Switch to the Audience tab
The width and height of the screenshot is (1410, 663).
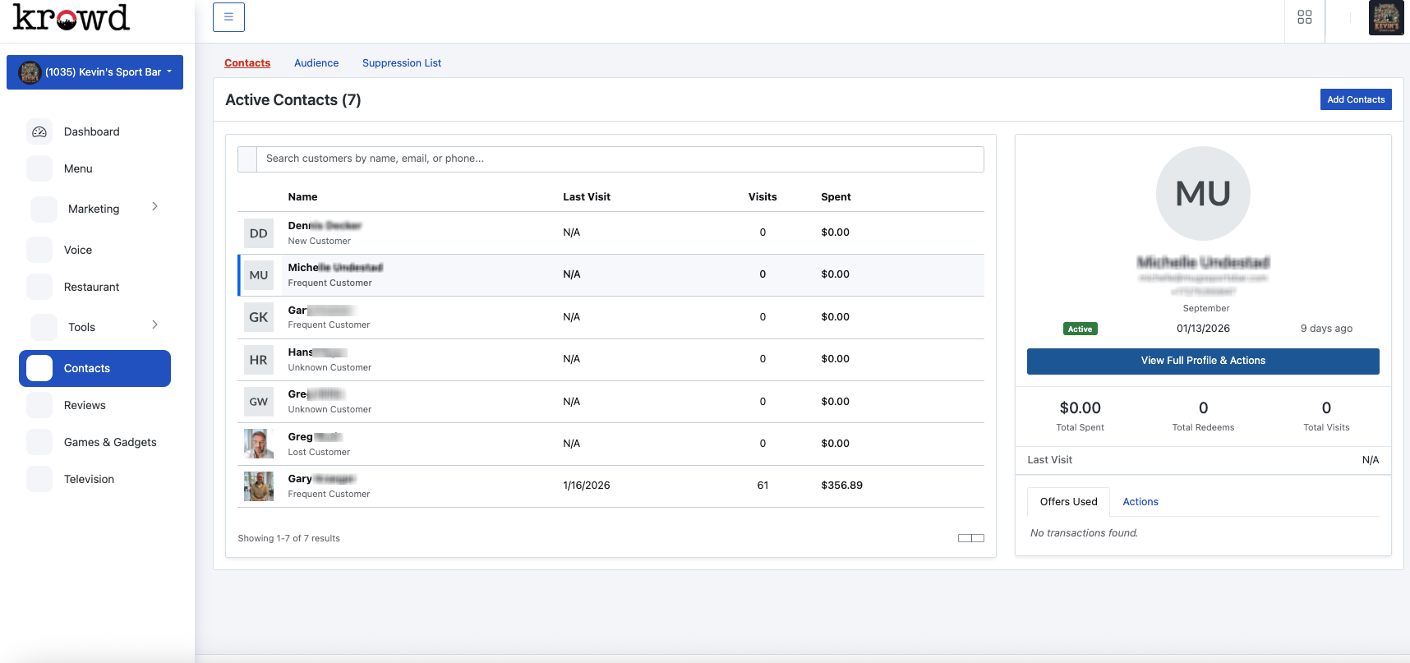pos(316,63)
